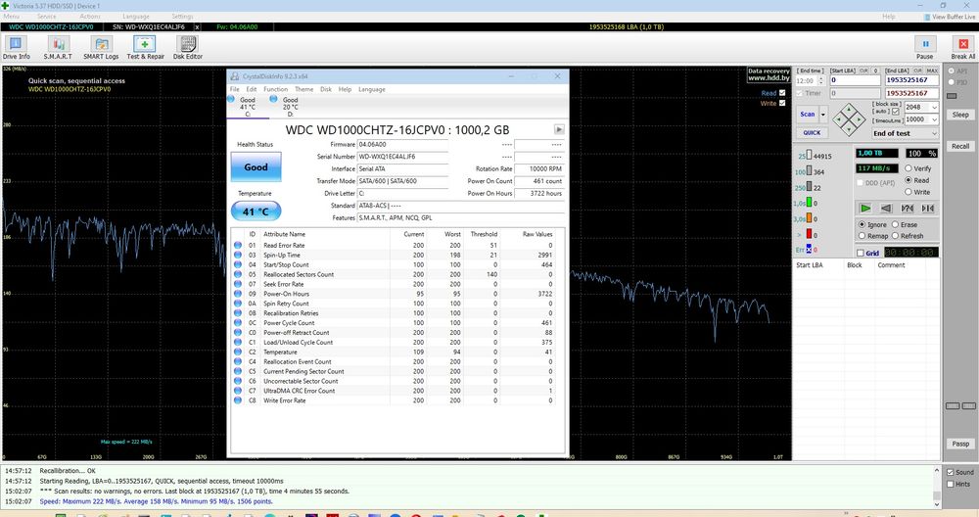Toggle the block size auto checkbox
Viewport: 979px width, 517px height.
click(896, 112)
